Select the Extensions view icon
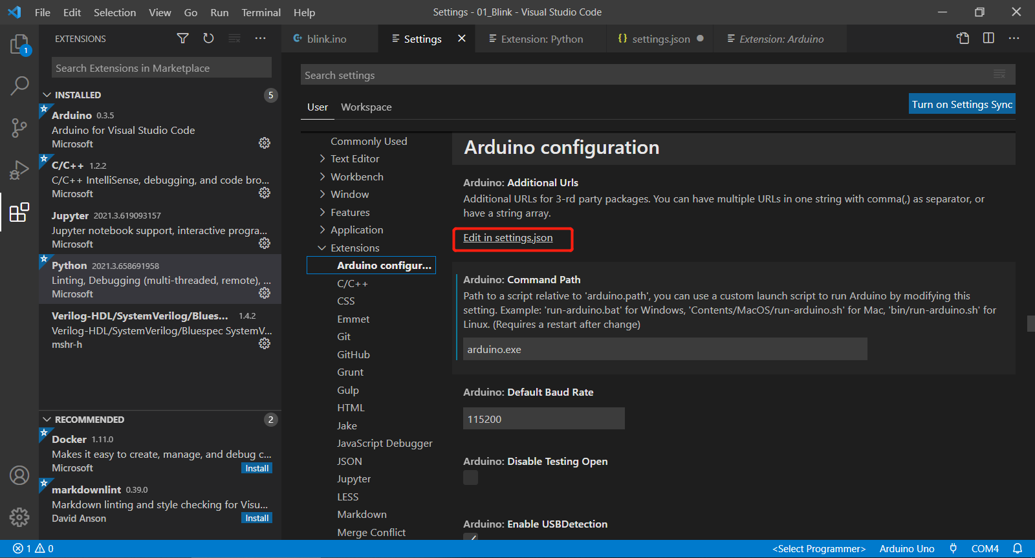 click(19, 212)
